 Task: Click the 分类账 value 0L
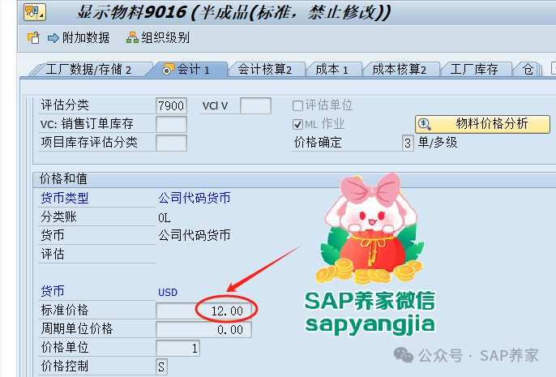(165, 218)
